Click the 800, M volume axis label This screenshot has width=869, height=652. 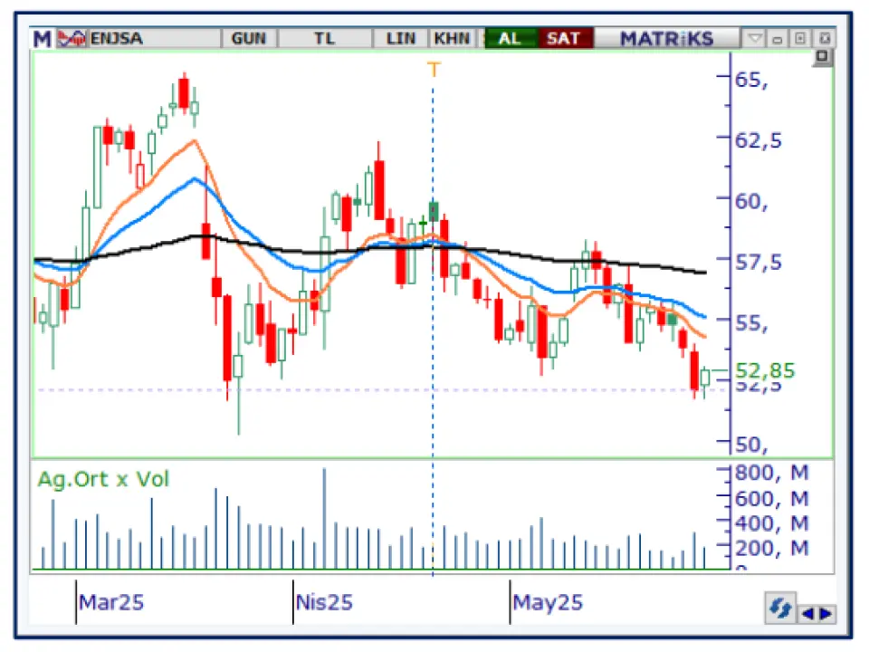coord(772,473)
